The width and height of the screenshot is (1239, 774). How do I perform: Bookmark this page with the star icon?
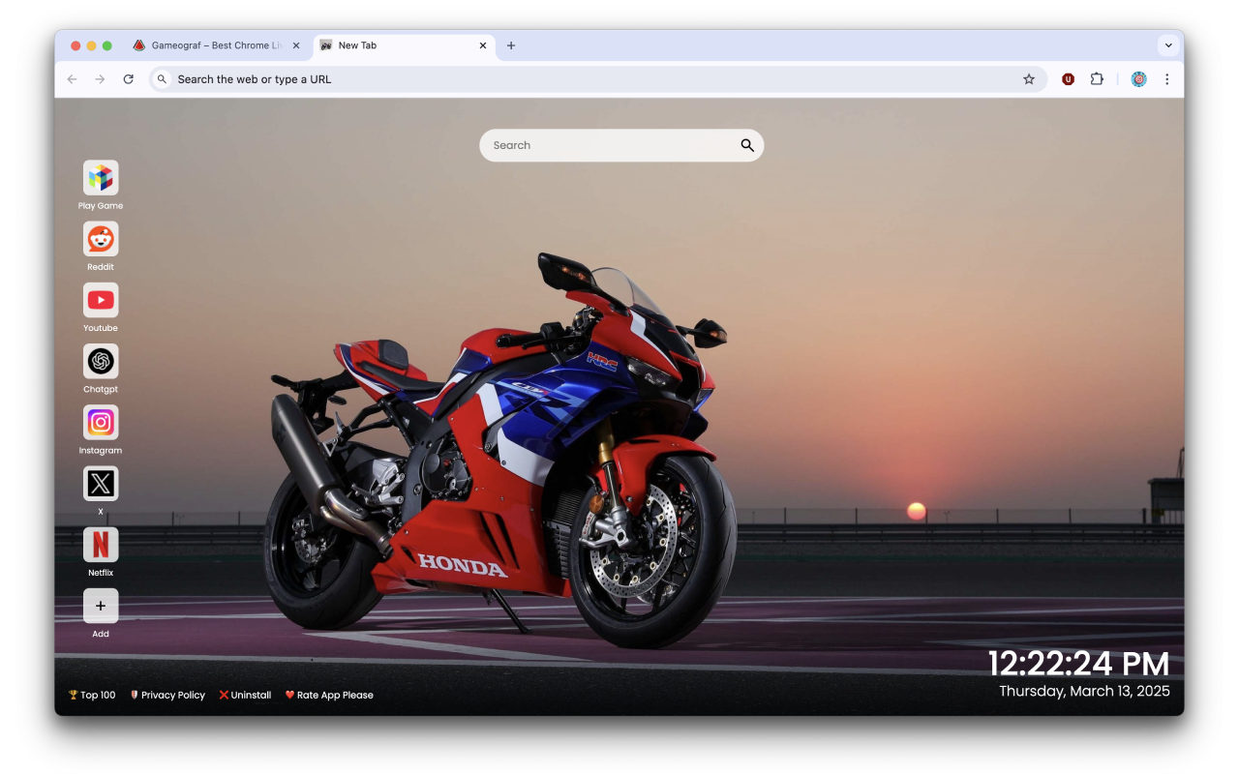[1029, 79]
